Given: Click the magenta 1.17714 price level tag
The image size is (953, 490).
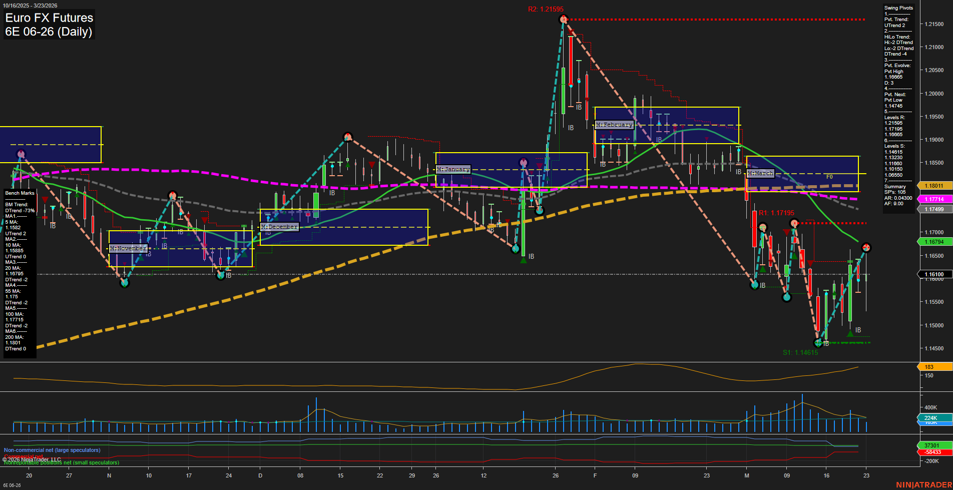Looking at the screenshot, I should point(935,199).
